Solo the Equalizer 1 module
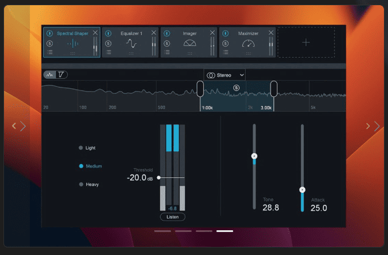The height and width of the screenshot is (255, 388). pos(108,44)
